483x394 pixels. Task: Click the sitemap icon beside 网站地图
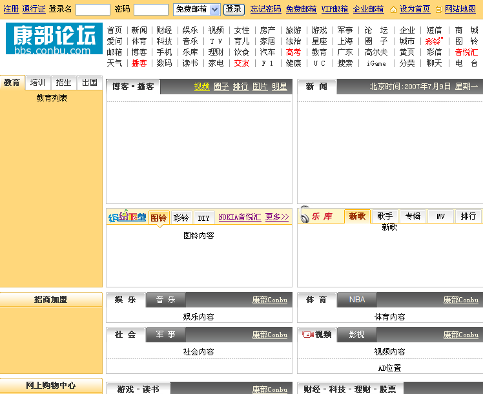pyautogui.click(x=439, y=10)
